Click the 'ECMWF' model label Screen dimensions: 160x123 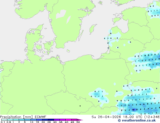(x=41, y=117)
